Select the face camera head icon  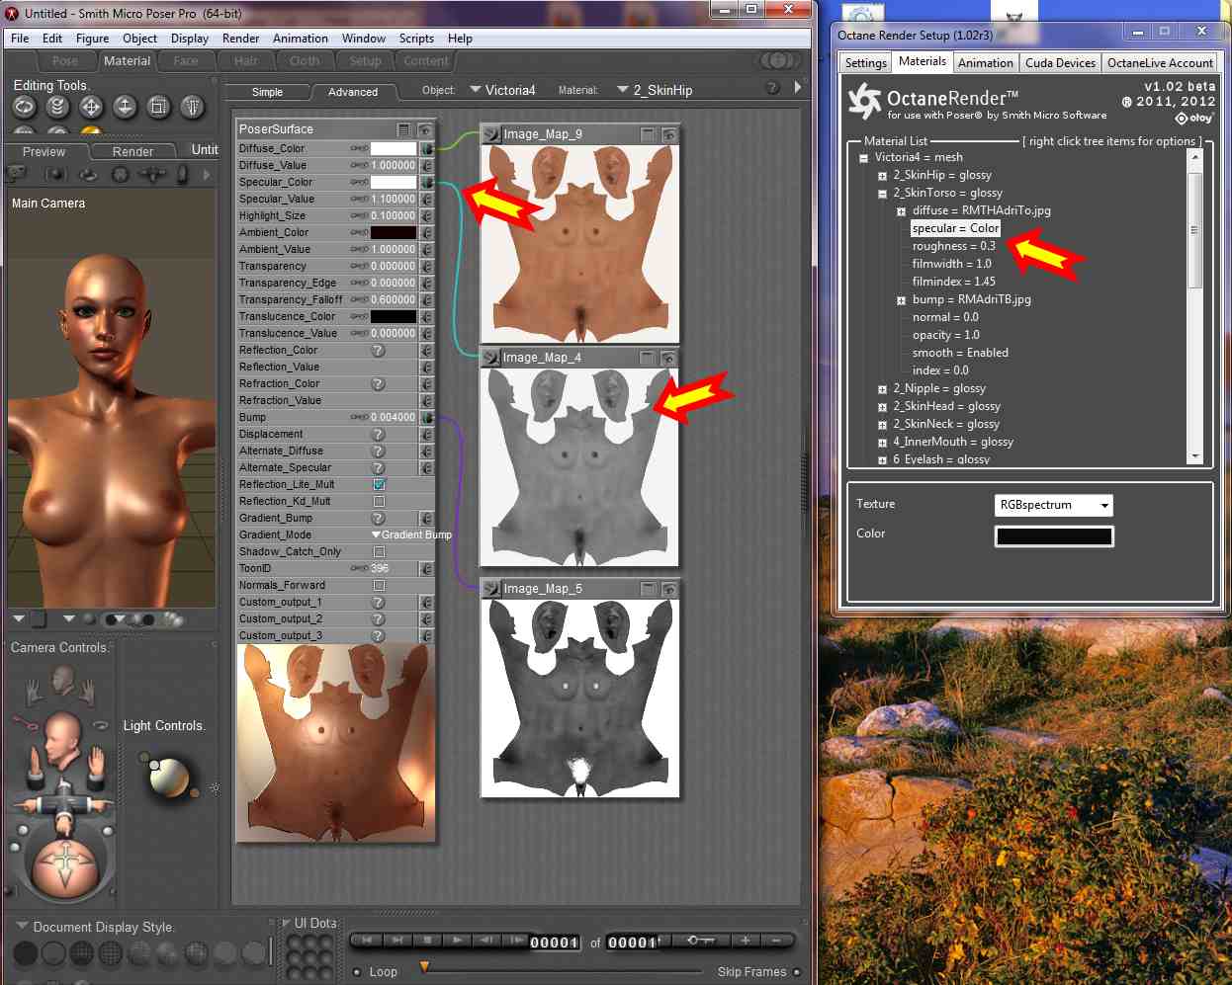coord(62,680)
